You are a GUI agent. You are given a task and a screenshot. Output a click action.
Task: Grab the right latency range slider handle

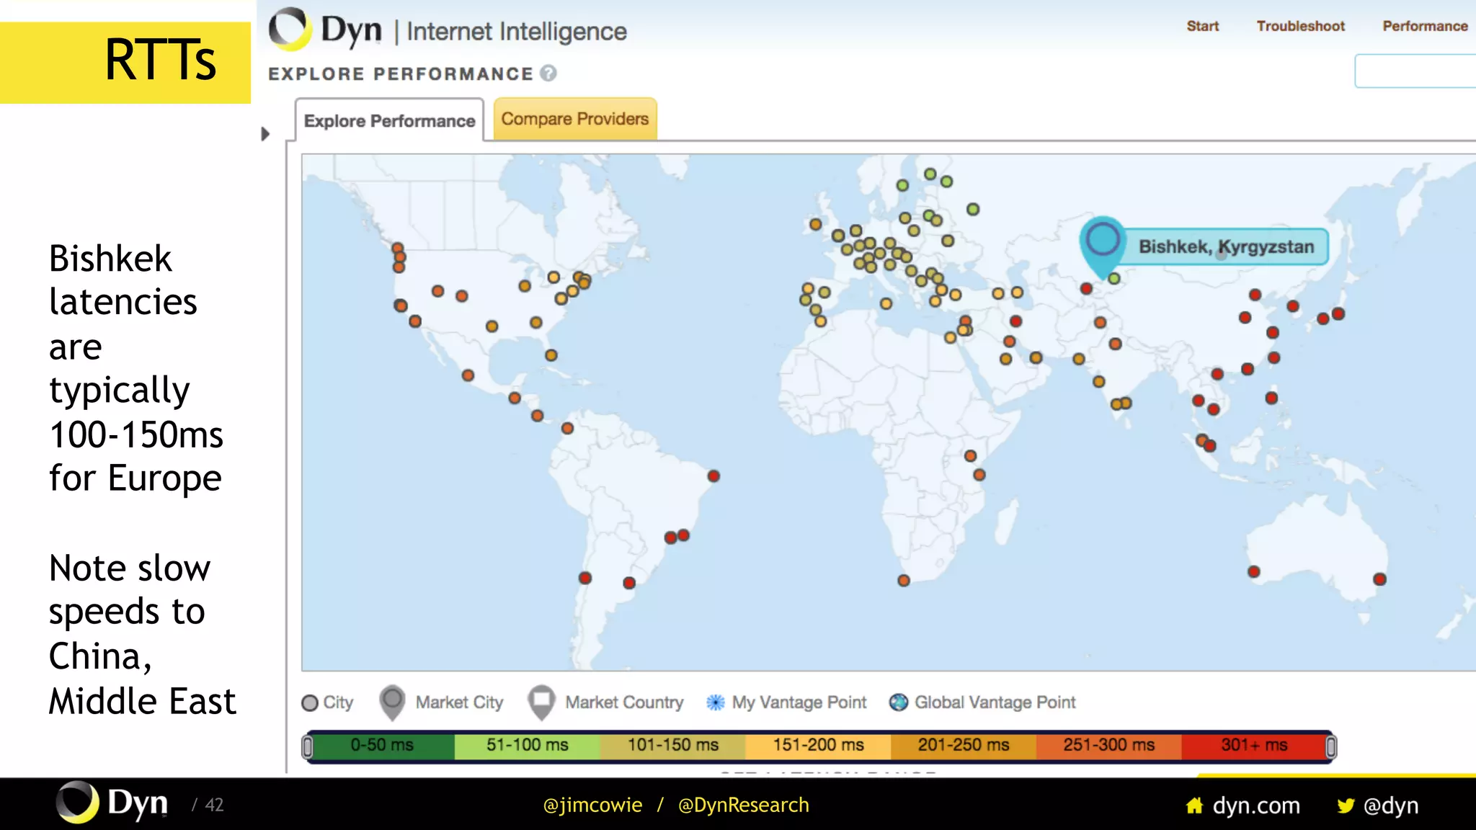click(x=1330, y=746)
